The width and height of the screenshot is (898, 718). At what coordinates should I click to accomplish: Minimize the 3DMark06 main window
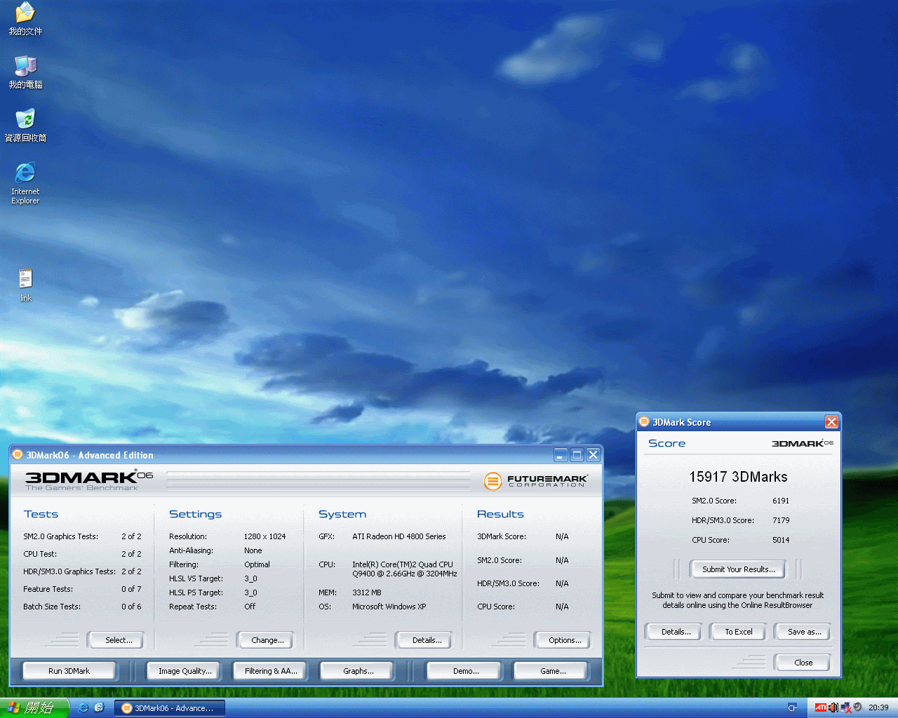pos(561,454)
